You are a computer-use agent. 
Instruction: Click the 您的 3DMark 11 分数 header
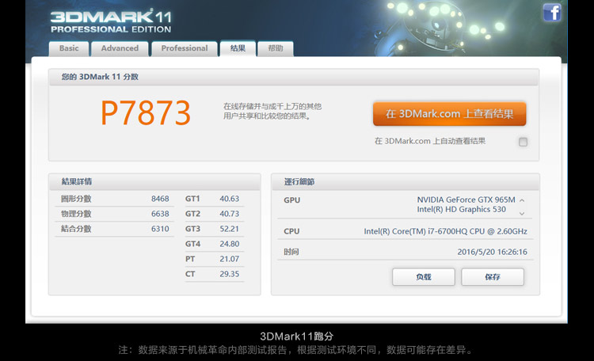coord(294,77)
